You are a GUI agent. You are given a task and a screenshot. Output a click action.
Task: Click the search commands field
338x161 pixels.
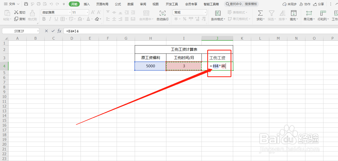[x=241, y=4]
